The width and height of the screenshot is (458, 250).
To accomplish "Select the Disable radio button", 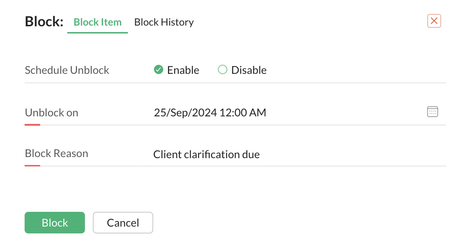I will pos(222,70).
